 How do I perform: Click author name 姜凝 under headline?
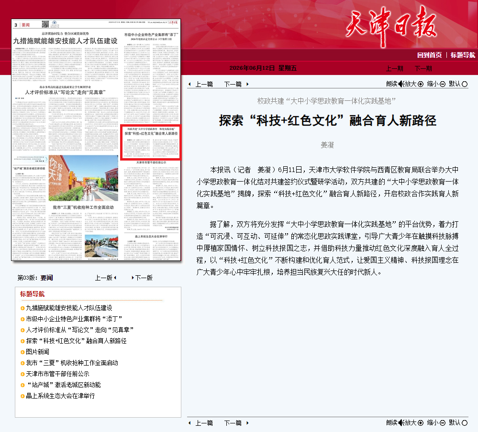click(x=327, y=145)
